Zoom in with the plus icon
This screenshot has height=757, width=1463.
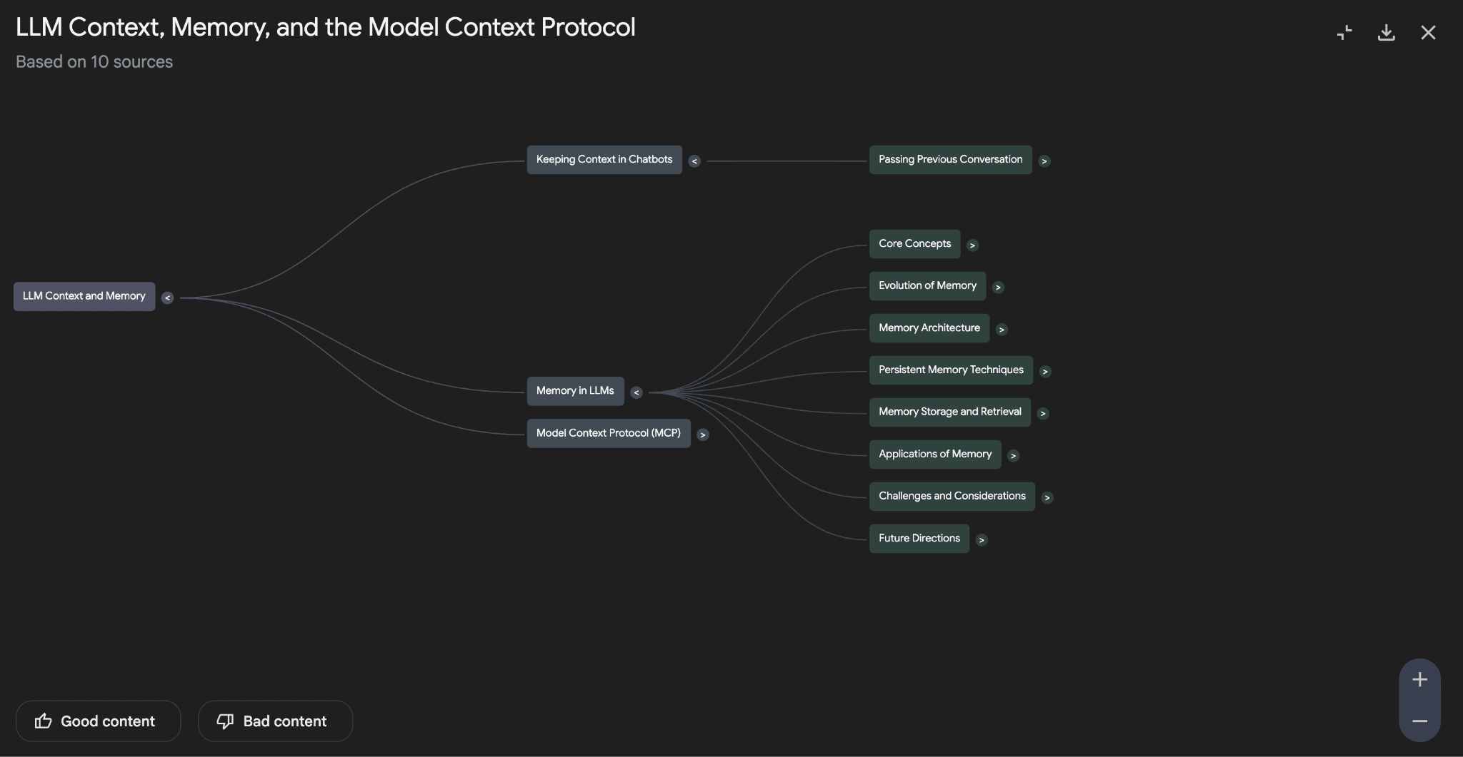pos(1419,679)
